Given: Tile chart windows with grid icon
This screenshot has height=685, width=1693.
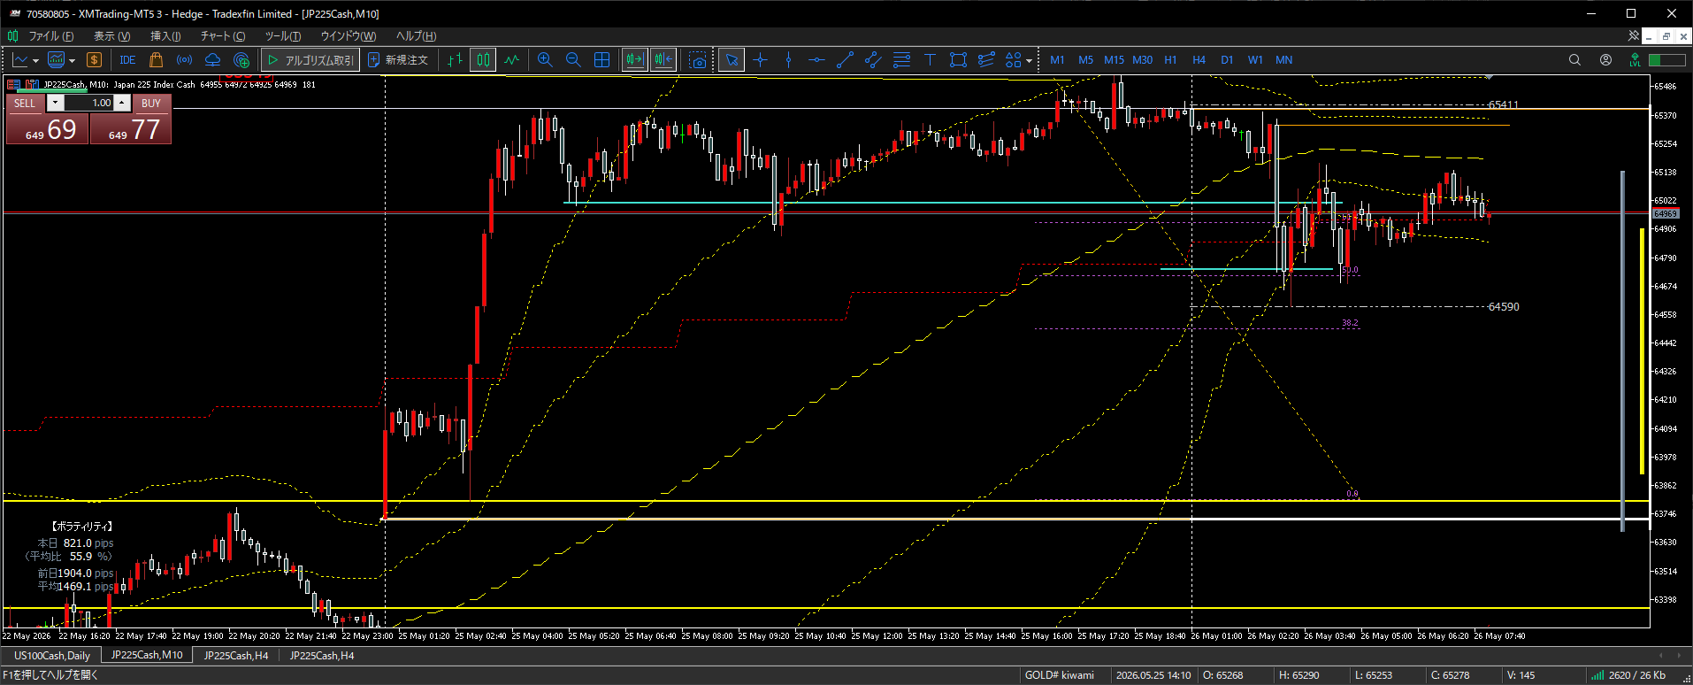Looking at the screenshot, I should 601,60.
